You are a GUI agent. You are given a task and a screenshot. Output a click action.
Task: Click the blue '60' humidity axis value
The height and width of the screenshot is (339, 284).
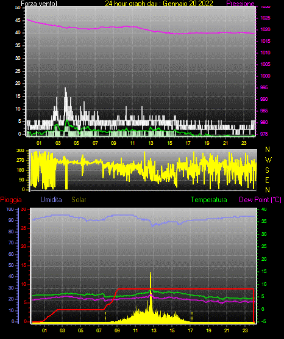[11, 254]
